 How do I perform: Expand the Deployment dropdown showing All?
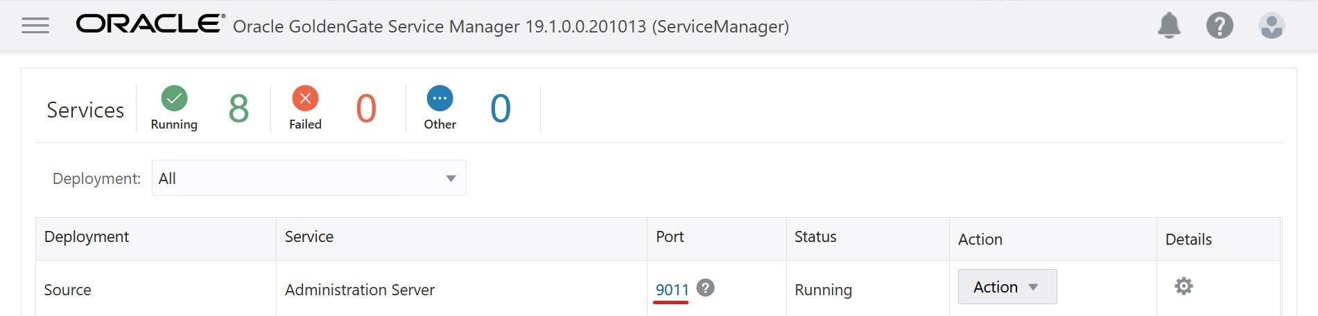309,178
